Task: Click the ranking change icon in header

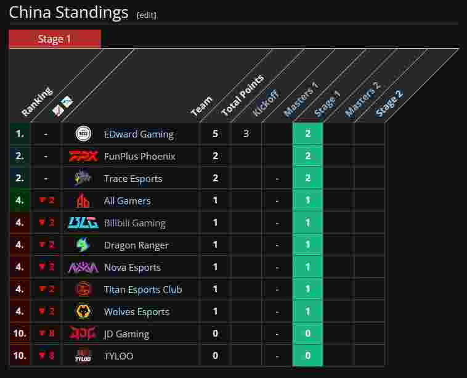Action: (x=63, y=106)
